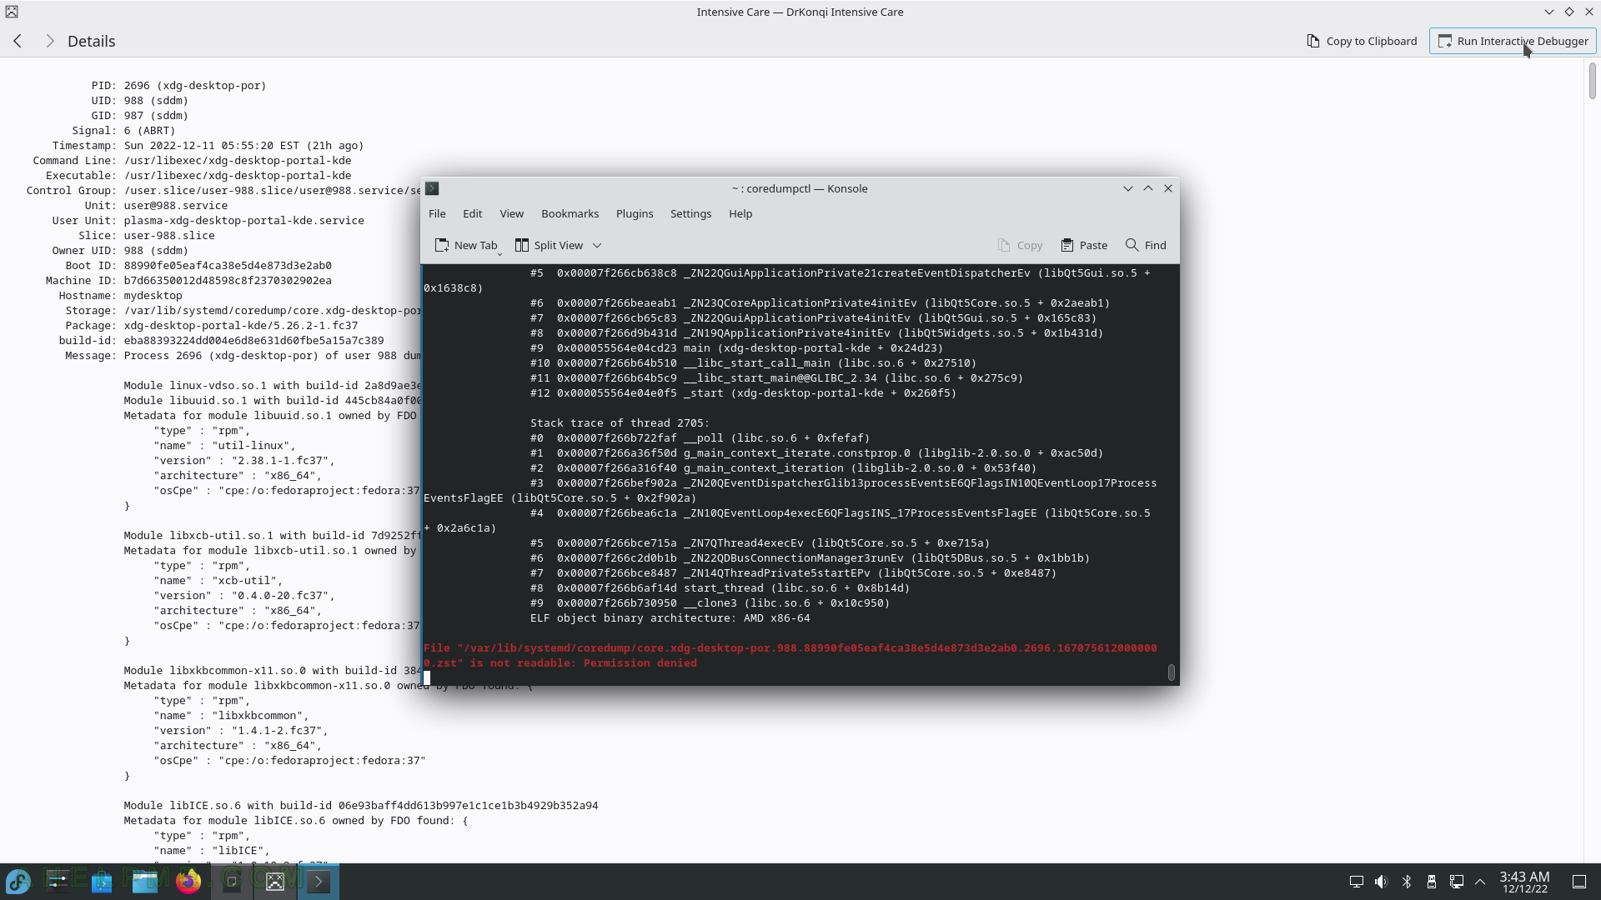Open the Bluetooth tray icon
The width and height of the screenshot is (1601, 900).
[x=1407, y=882]
